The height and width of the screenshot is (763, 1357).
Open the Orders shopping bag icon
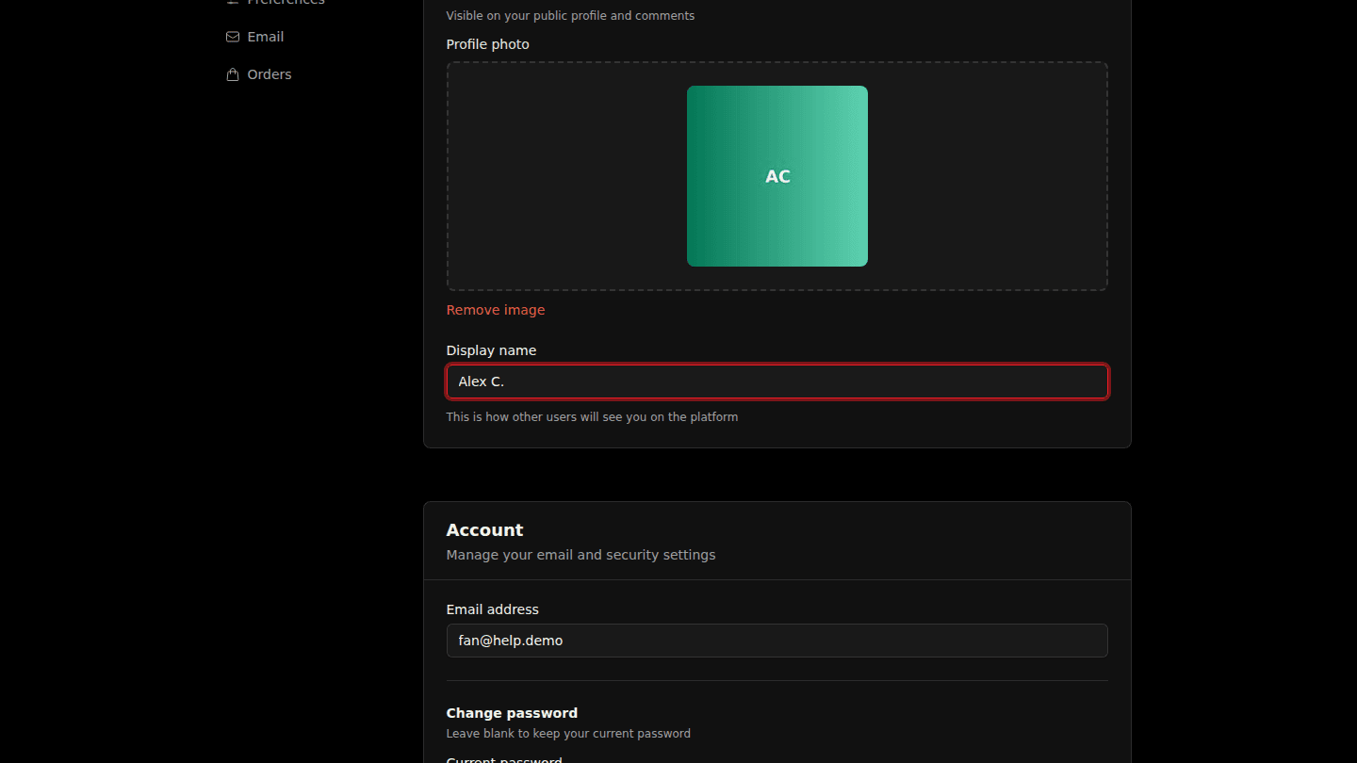[233, 74]
